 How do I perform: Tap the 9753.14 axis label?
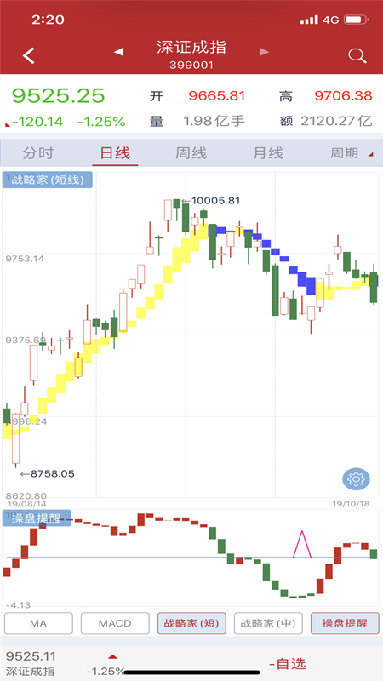click(x=25, y=259)
